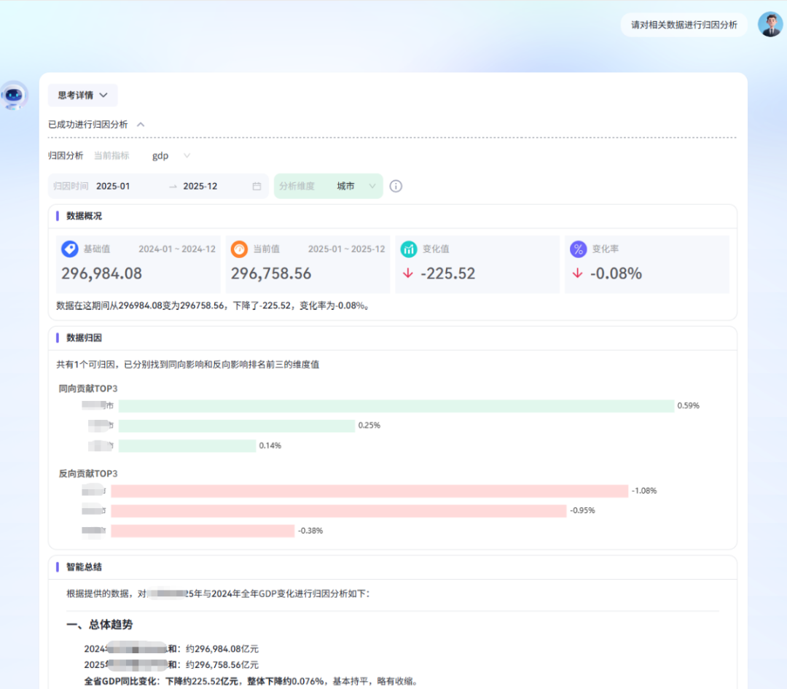Open the 分析维度 城市 dropdown
The height and width of the screenshot is (689, 787).
point(328,187)
